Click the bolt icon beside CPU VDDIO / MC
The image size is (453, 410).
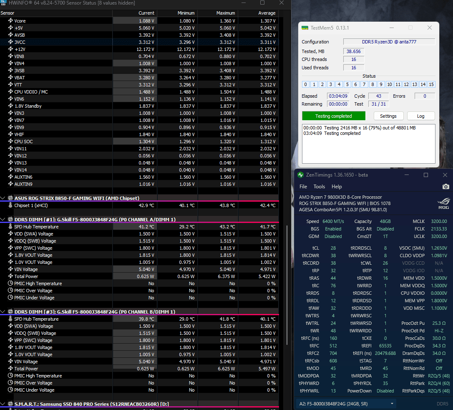click(x=11, y=92)
